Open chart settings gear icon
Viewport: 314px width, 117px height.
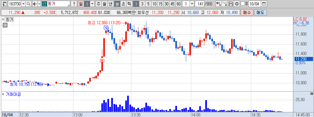[237, 4]
